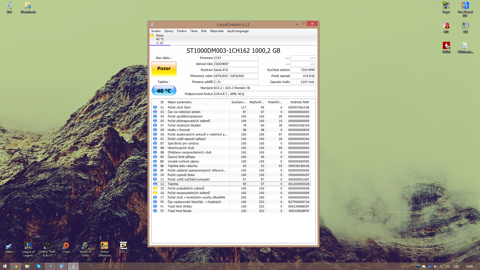
Task: Click the yellow Pozor disk status indicator in the drive bar
Action: click(x=151, y=36)
